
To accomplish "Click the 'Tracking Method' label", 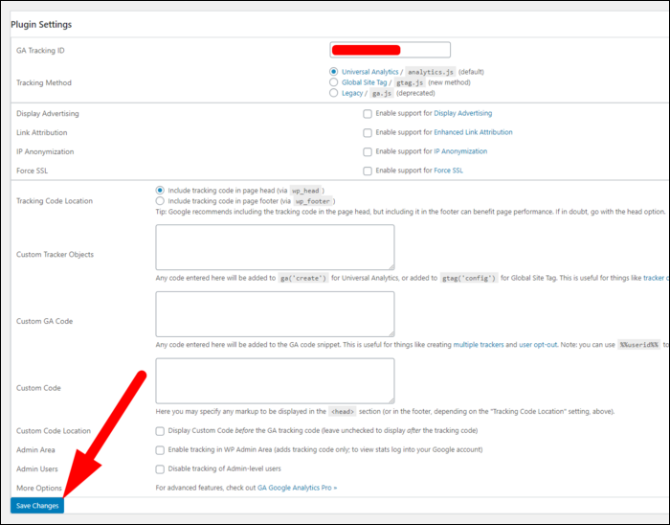I will click(44, 82).
